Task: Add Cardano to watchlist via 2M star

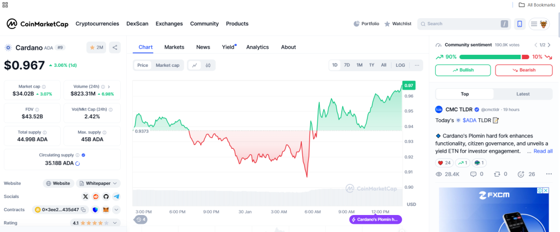Action: click(x=96, y=47)
